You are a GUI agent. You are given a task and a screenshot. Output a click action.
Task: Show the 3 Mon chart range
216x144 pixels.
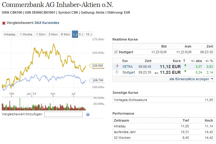tap(53, 34)
